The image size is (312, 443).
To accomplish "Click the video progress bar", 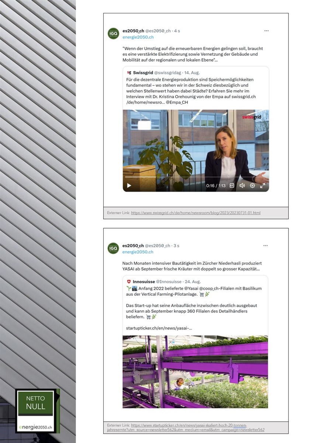I will pos(196,178).
